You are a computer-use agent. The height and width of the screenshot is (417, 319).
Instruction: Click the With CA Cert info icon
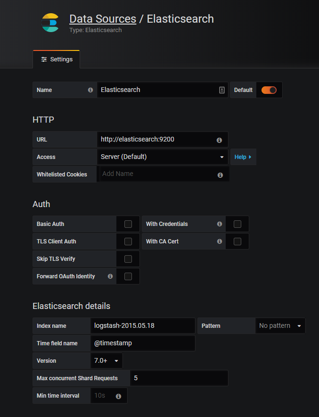[x=219, y=242]
